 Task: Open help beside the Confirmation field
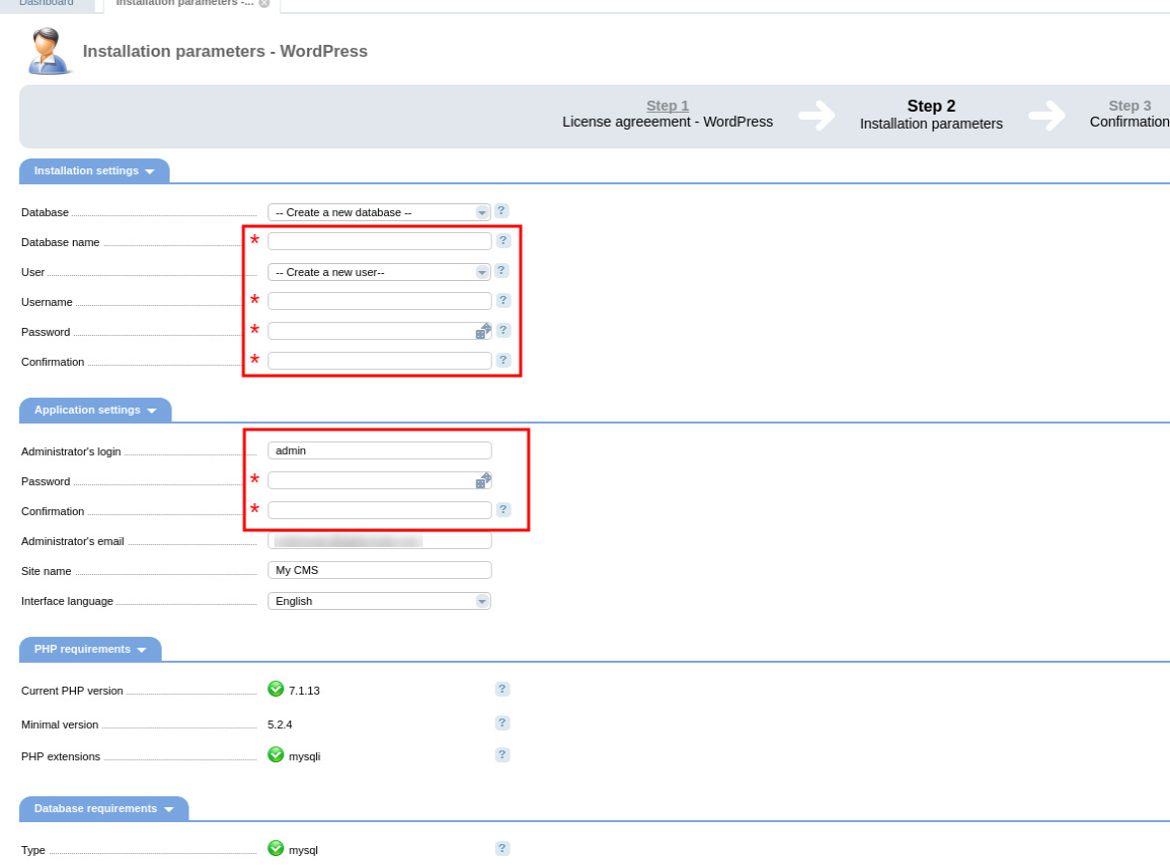click(x=502, y=360)
